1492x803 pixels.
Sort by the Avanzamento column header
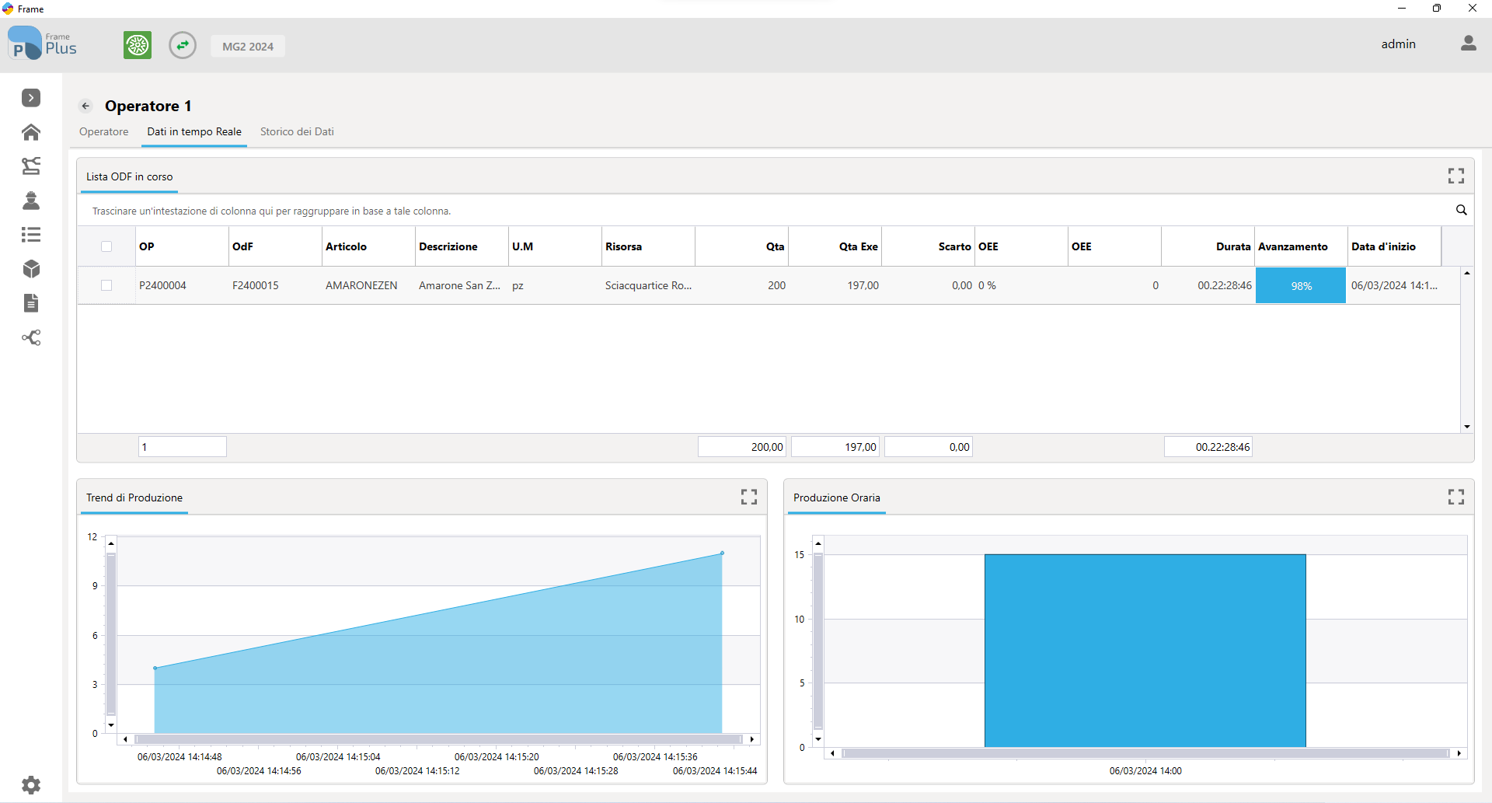[x=1301, y=246]
